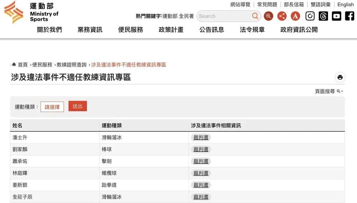Click the search magnifier in the Search box

[x=255, y=16]
